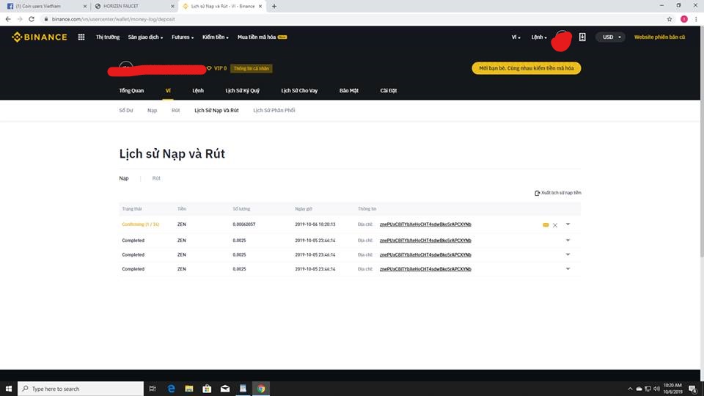Open Microsoft Store from taskbar
The height and width of the screenshot is (396, 704).
tap(207, 389)
